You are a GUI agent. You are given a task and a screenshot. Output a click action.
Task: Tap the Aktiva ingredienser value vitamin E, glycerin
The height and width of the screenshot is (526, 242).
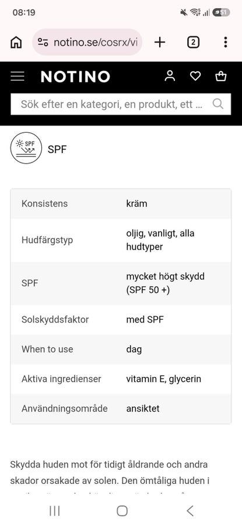pos(164,379)
